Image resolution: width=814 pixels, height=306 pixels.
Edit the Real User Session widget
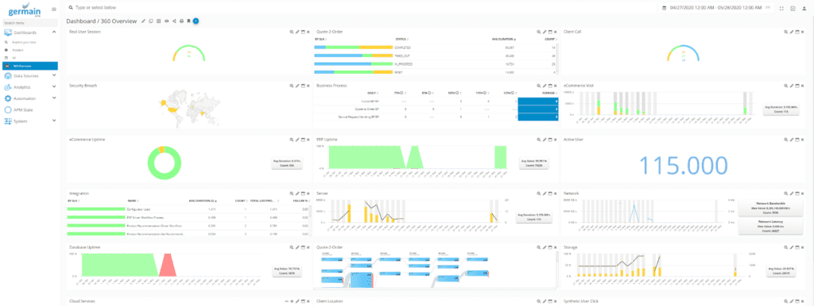(297, 32)
